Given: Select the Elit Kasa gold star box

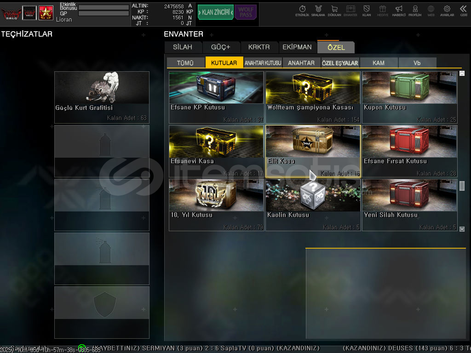Looking at the screenshot, I should pyautogui.click(x=313, y=151).
